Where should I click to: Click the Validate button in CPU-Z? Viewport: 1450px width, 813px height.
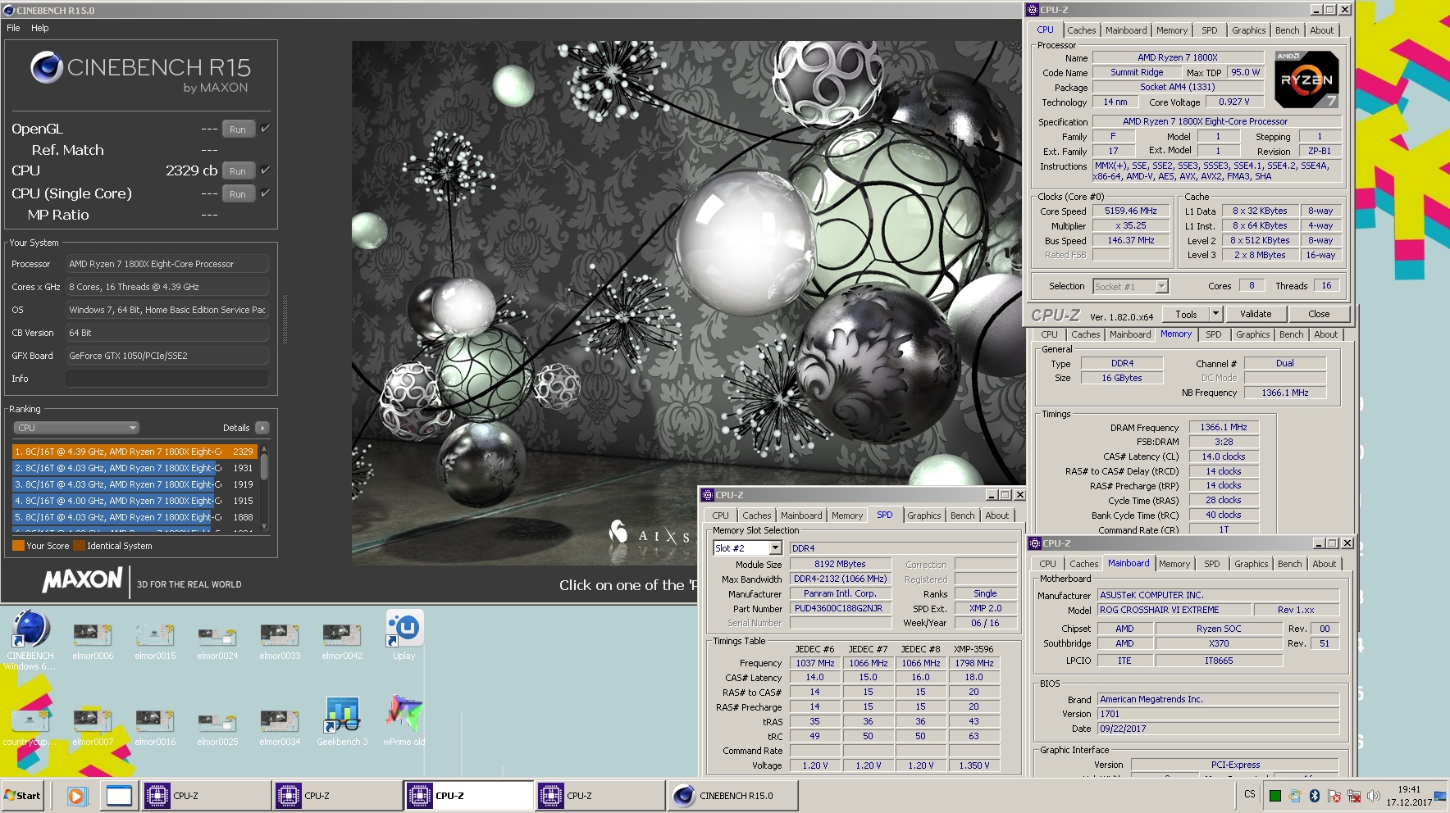(x=1255, y=314)
